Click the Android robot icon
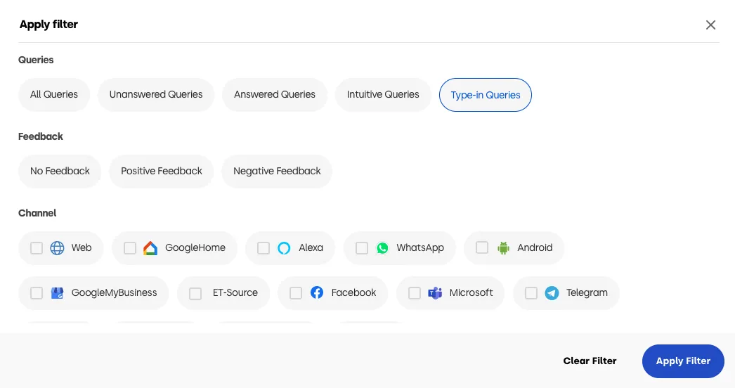The image size is (735, 388). pyautogui.click(x=503, y=247)
